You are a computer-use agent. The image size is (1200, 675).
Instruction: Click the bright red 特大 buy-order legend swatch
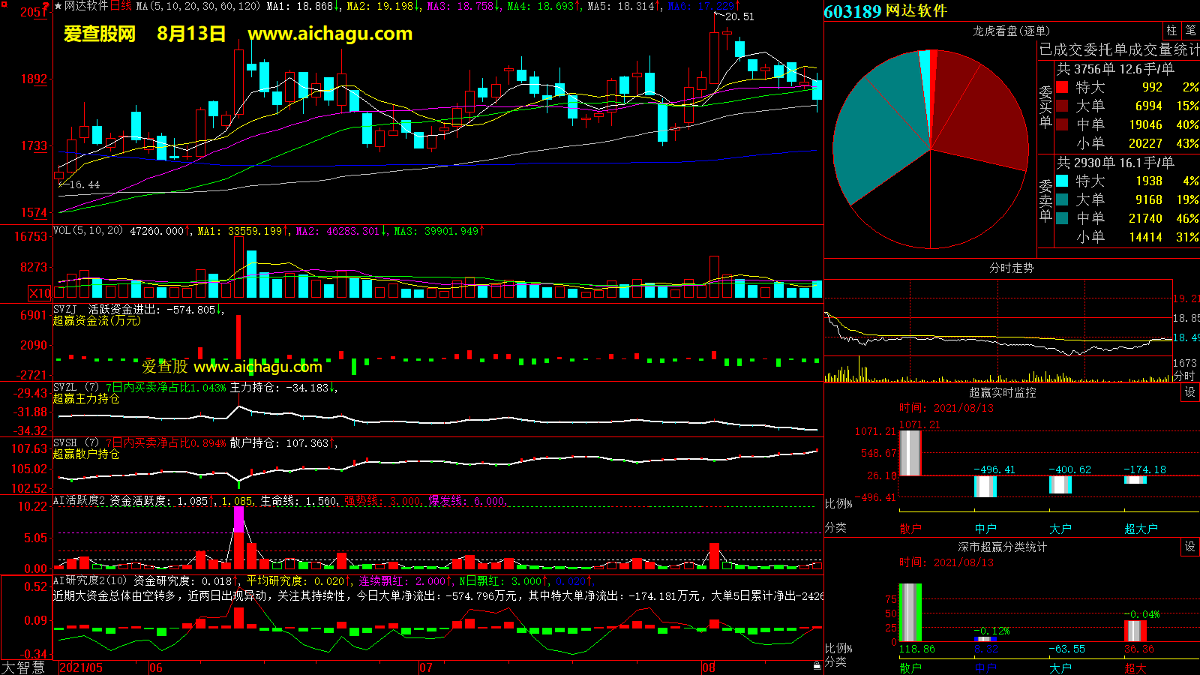[x=1062, y=87]
